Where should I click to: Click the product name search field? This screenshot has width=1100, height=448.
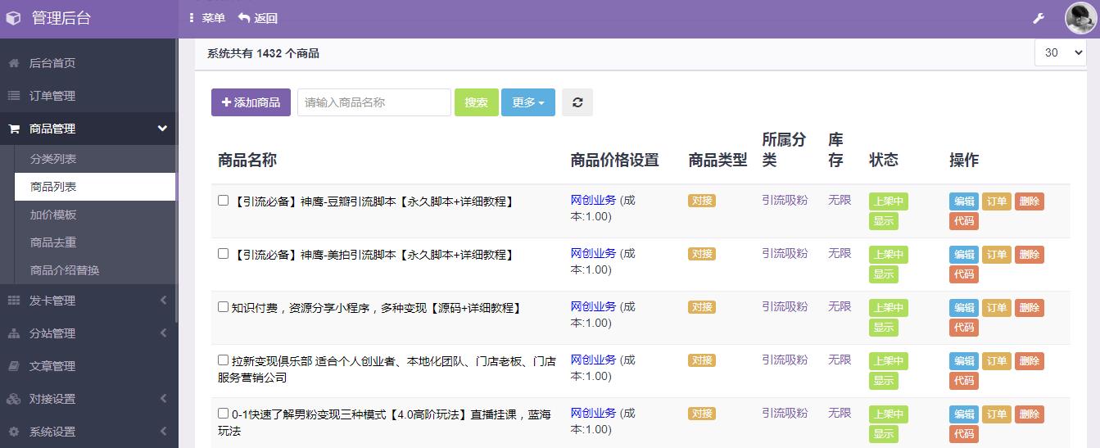(373, 102)
